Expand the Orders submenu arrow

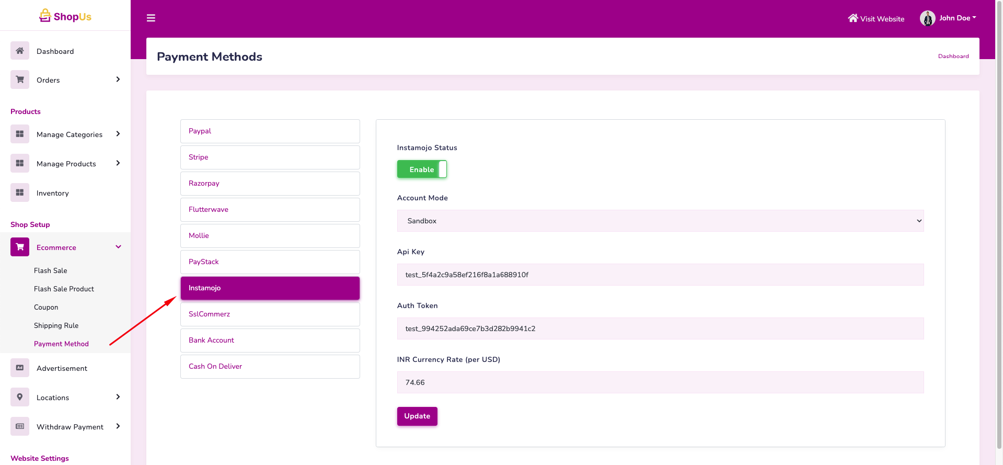pyautogui.click(x=118, y=80)
